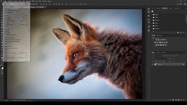
Task: Toggle lock all padlock in Layers panel
Action: (x=164, y=61)
